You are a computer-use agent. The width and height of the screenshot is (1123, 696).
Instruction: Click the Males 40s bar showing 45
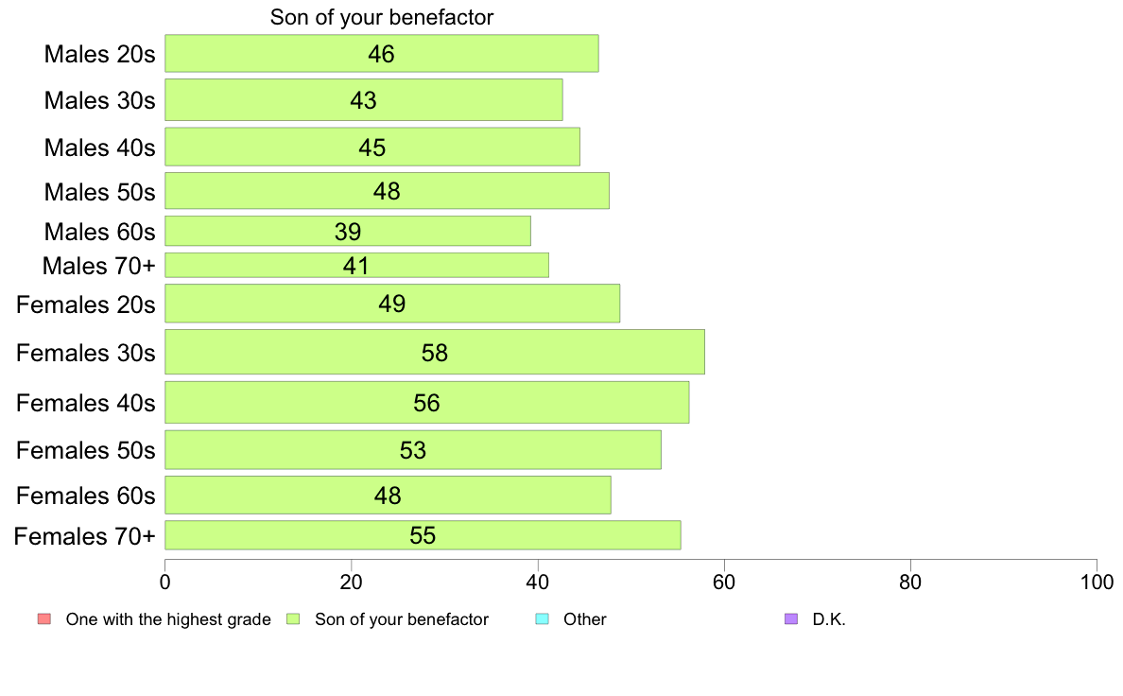coord(372,147)
